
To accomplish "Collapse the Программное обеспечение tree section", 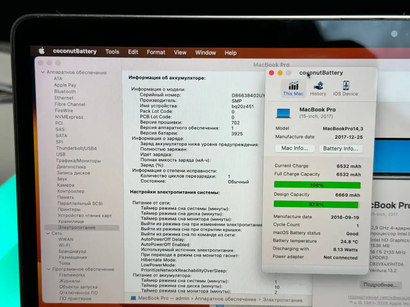I will pos(49,269).
